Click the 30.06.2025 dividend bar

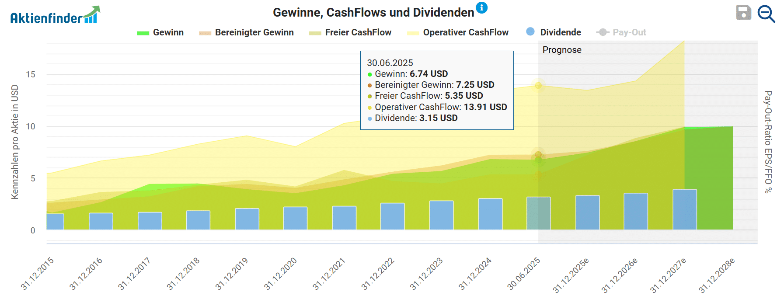coord(538,213)
